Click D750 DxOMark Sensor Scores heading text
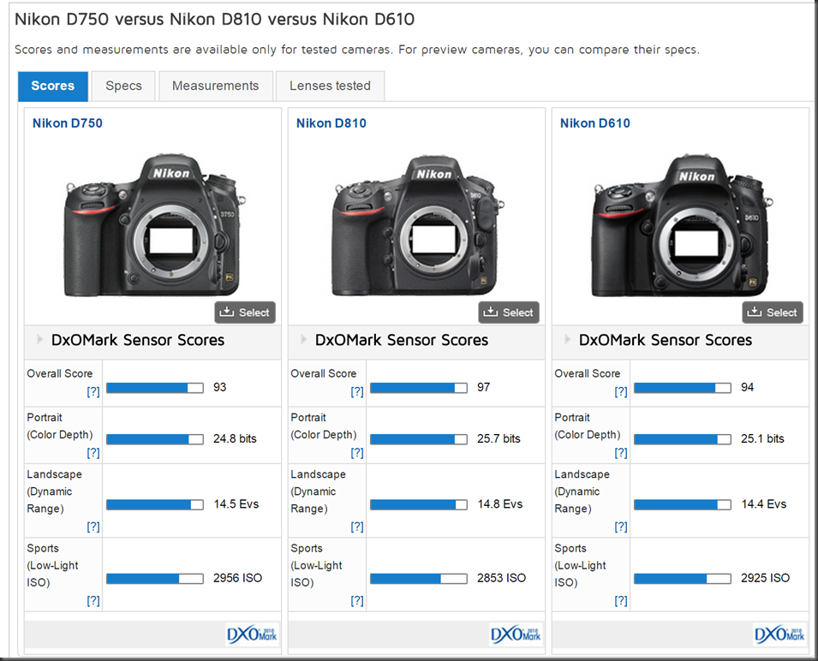 (x=138, y=340)
